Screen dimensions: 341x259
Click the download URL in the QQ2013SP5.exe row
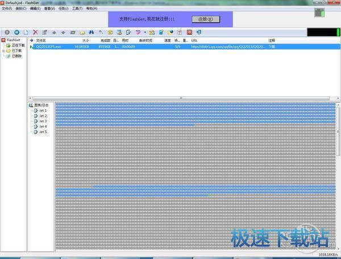tap(228, 47)
